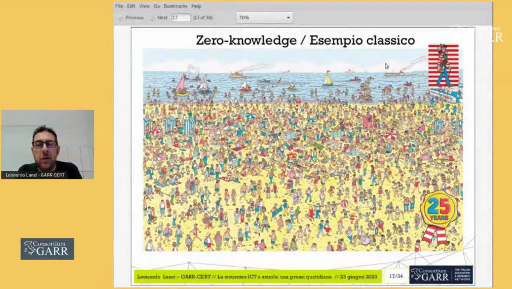Screen dimensions: 512x289
Task: Click the '(17 of 34)' page count text
Action: [203, 17]
